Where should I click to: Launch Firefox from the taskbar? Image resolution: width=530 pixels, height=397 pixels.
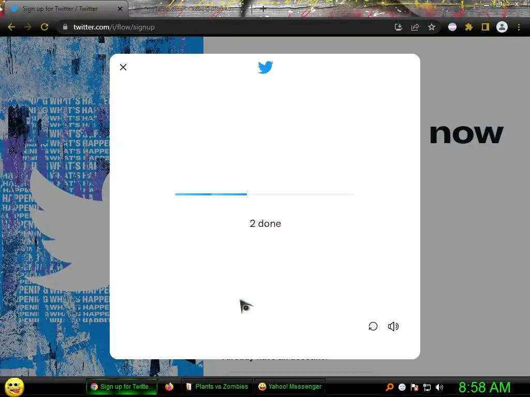coord(169,387)
